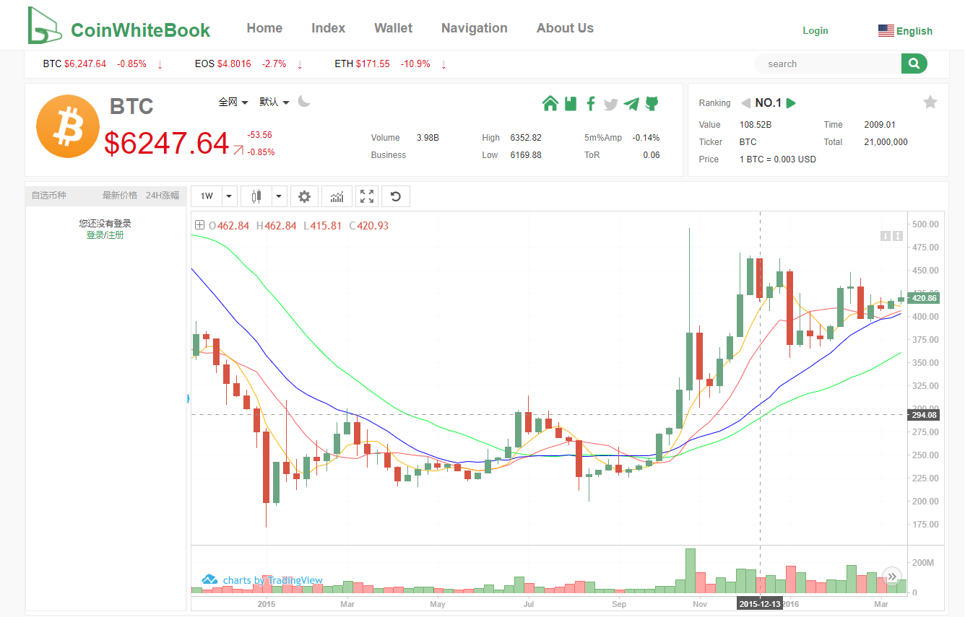Open chart settings gear
Viewport: 965px width, 617px height.
point(304,196)
